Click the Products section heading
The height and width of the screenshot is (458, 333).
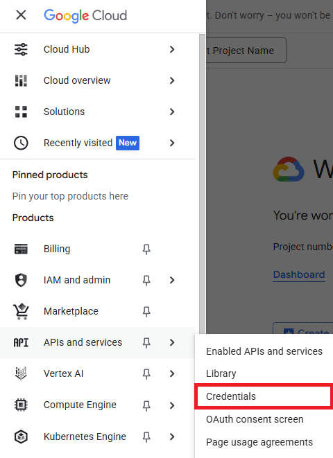(33, 218)
